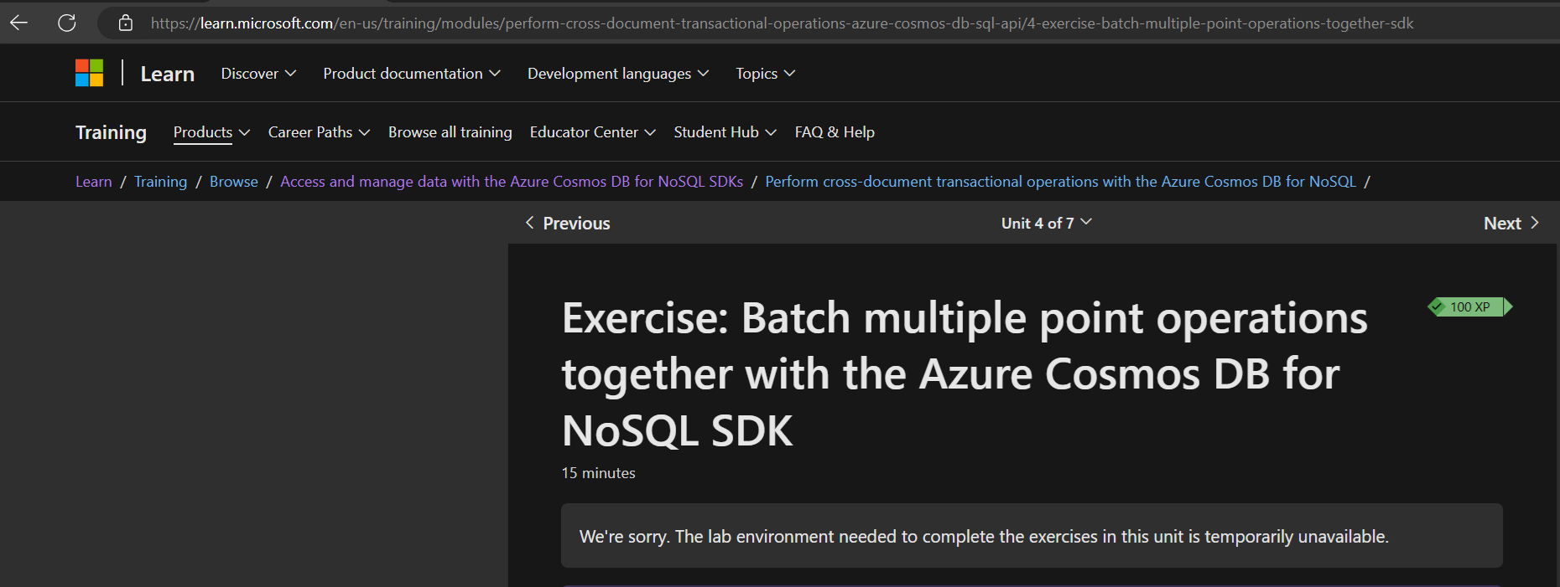
Task: Click Browse all training link
Action: [450, 132]
